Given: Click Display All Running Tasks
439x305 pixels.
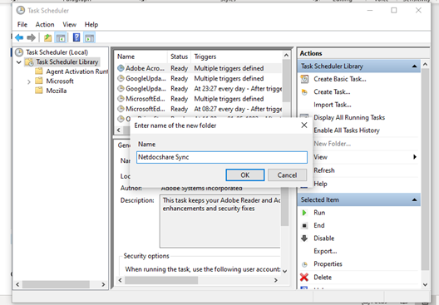Looking at the screenshot, I should point(349,117).
